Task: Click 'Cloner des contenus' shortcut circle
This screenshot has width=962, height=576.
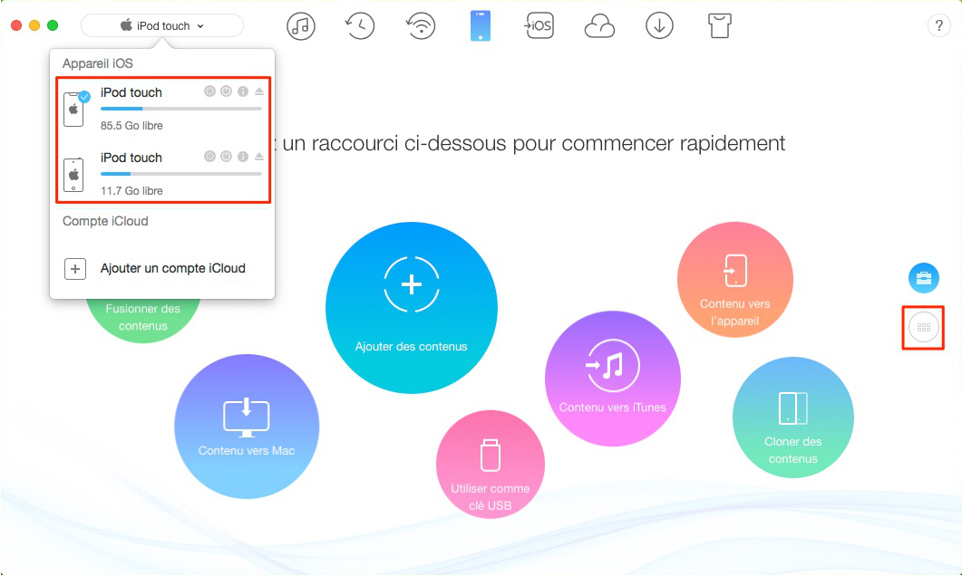Action: click(792, 418)
